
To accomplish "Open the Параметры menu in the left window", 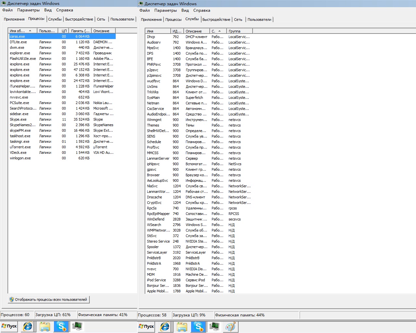I will point(29,10).
